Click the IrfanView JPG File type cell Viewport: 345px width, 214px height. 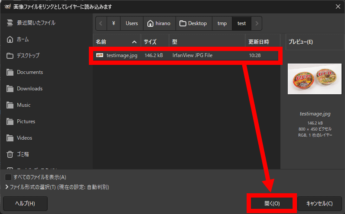click(192, 55)
